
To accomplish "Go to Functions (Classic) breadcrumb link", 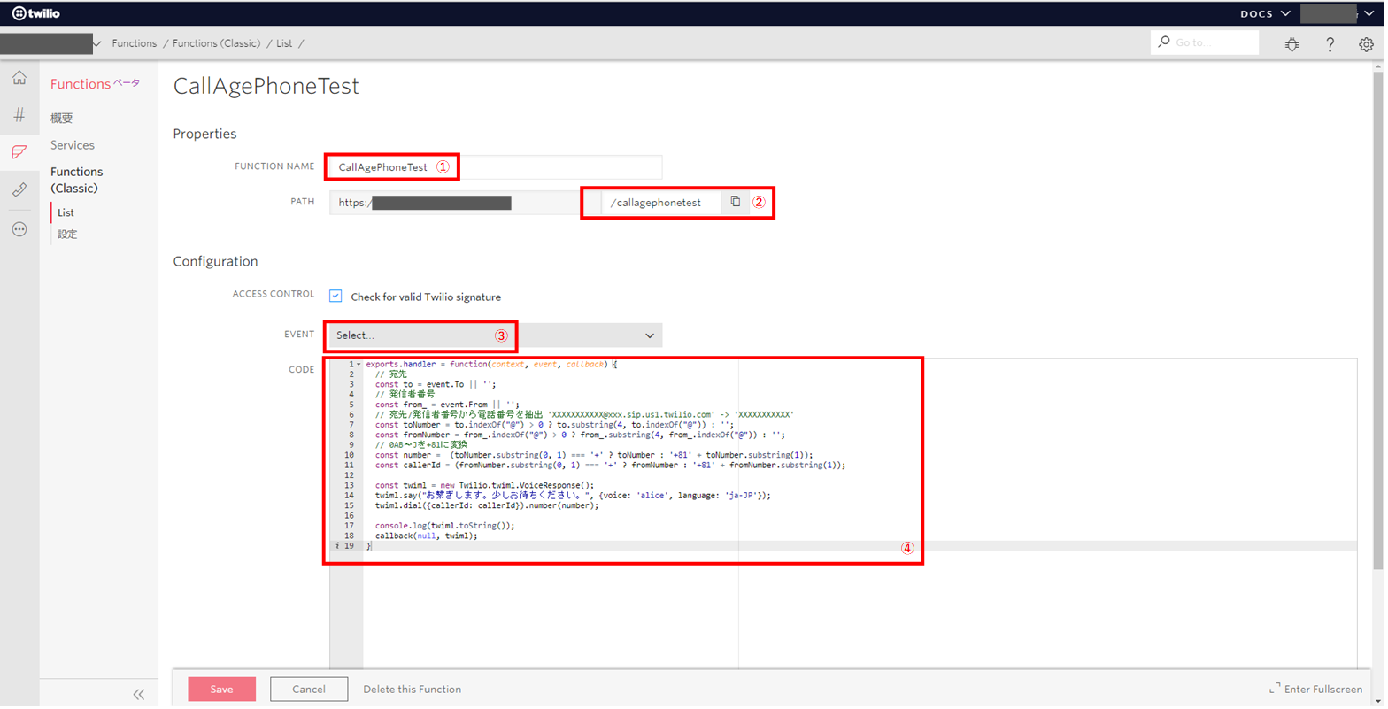I will 216,43.
